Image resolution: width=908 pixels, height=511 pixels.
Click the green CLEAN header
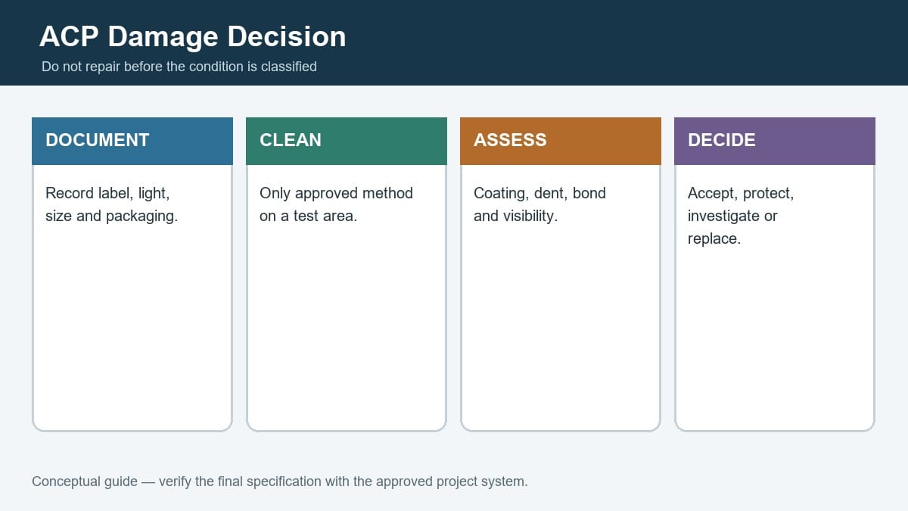coord(347,141)
